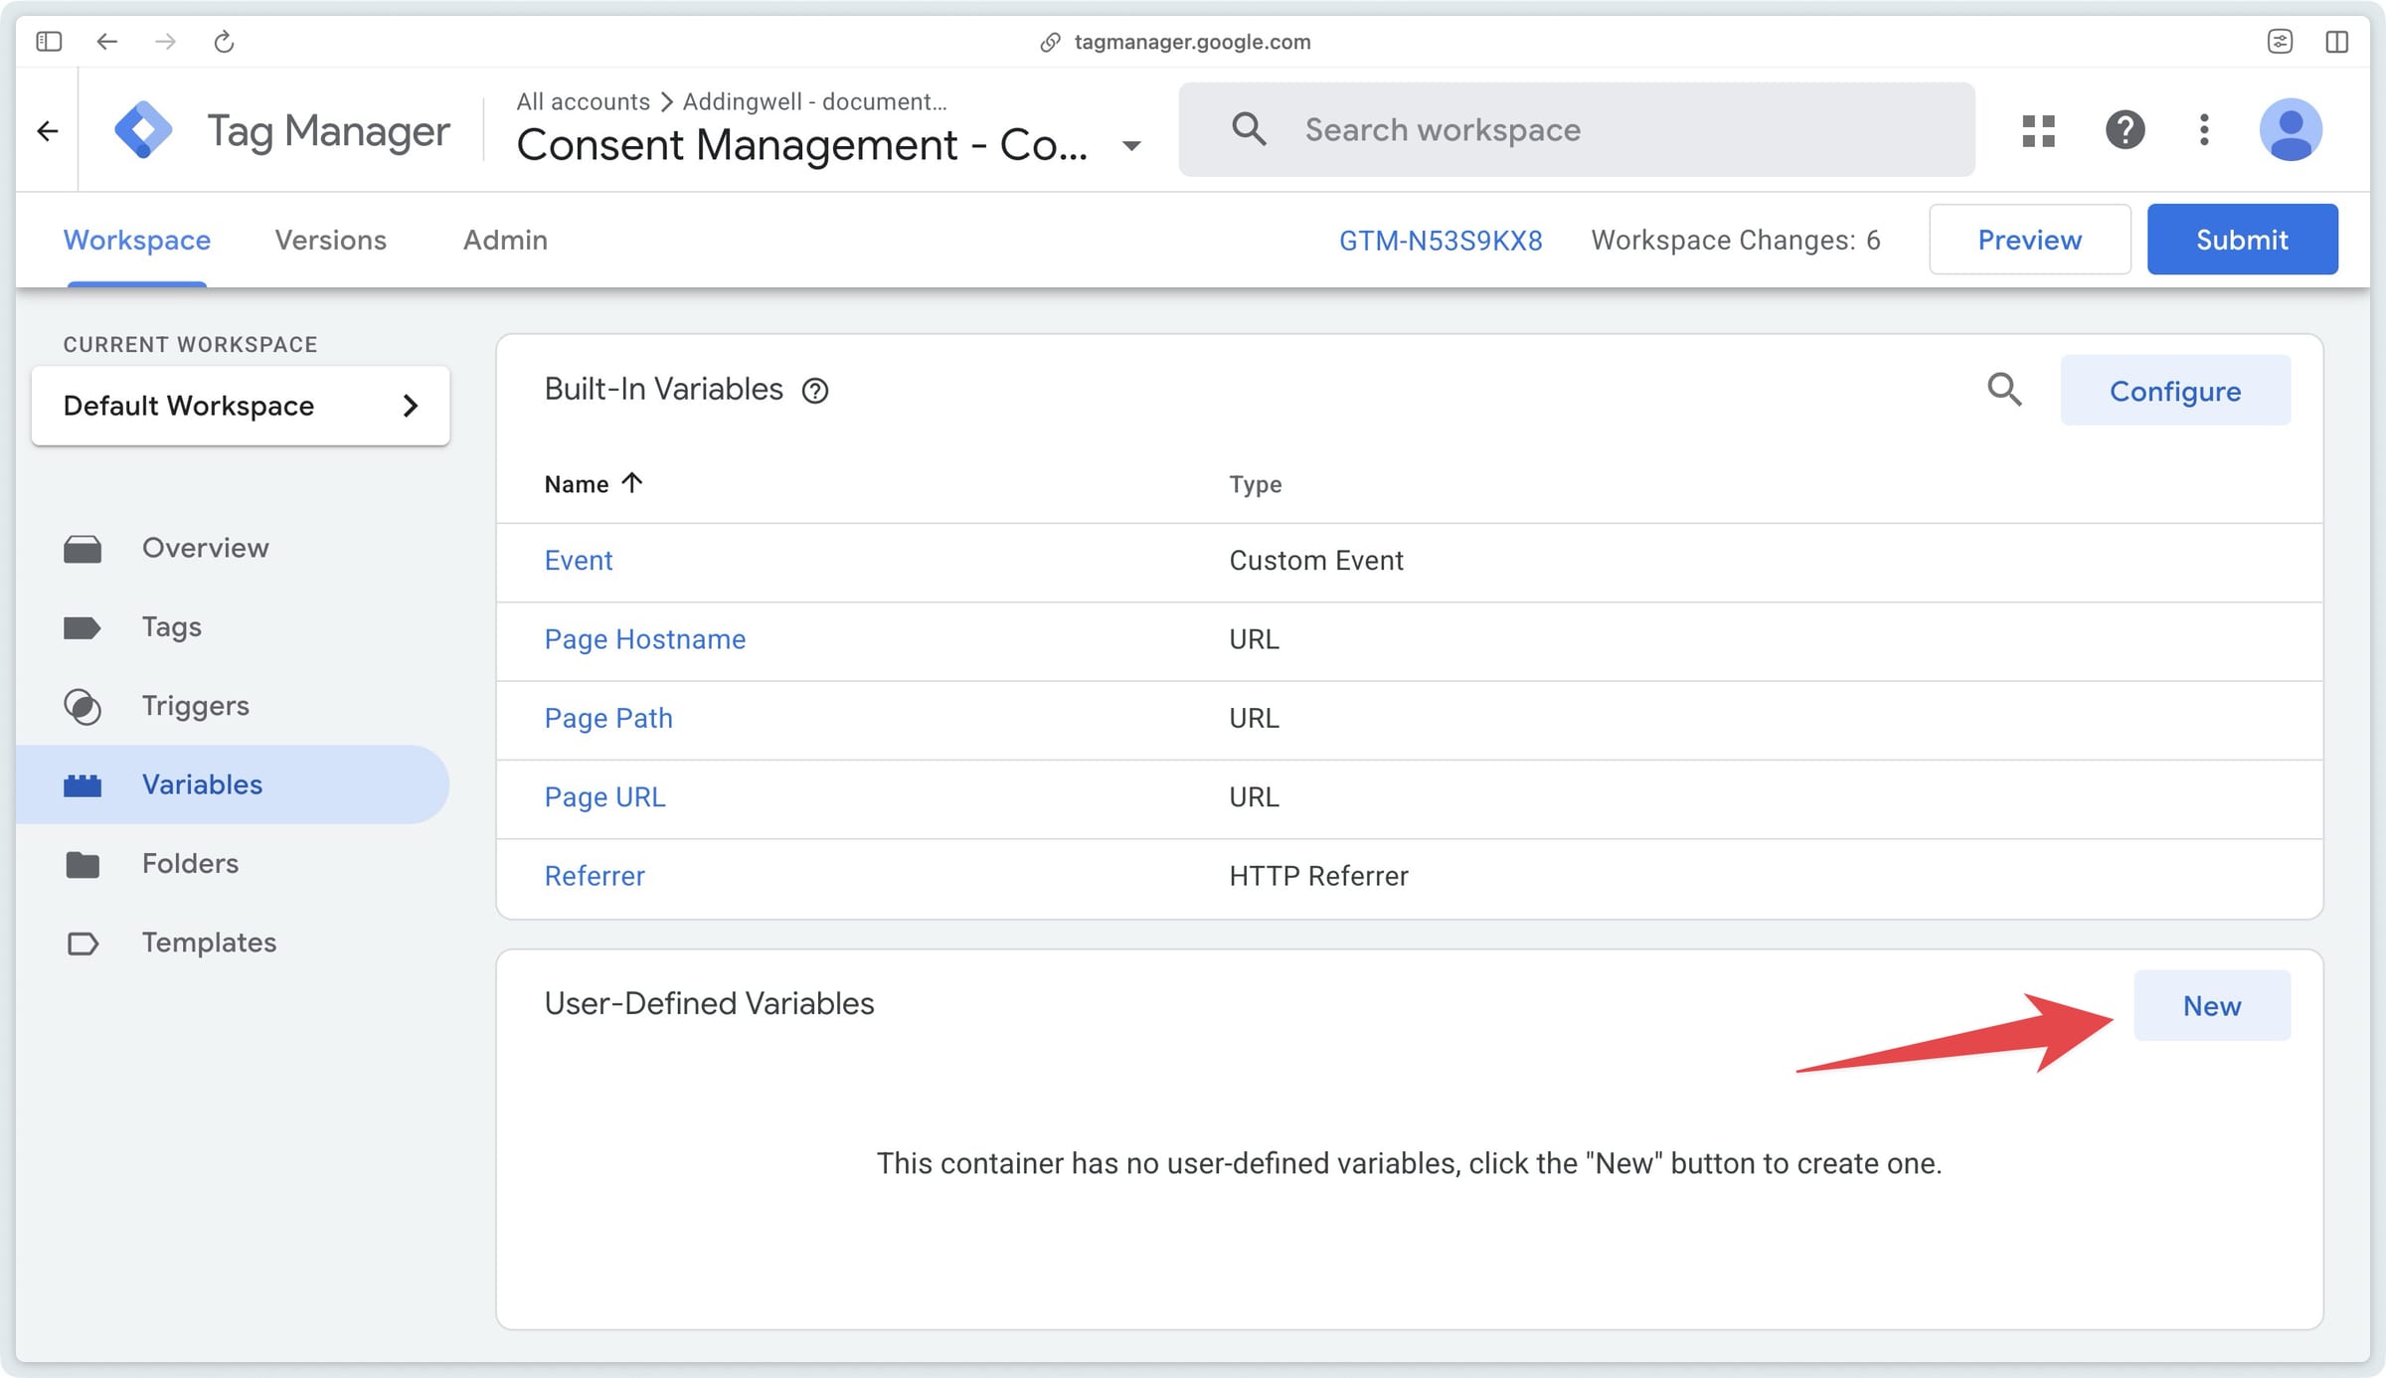Click the Custom Event type cell
The height and width of the screenshot is (1378, 2386).
[x=1316, y=561]
